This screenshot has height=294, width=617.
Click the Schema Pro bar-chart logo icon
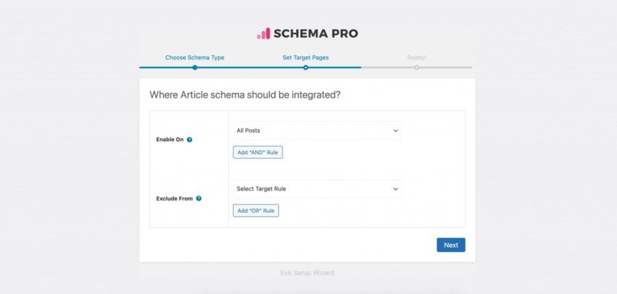pos(263,34)
